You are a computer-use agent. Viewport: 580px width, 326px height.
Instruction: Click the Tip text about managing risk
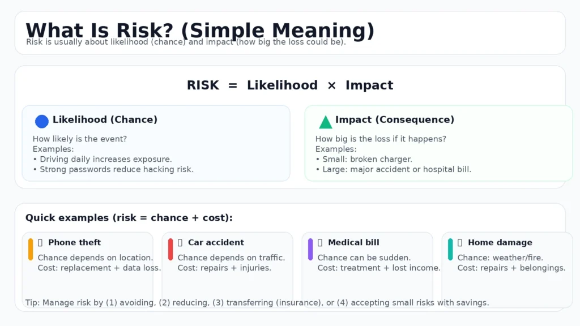pos(257,303)
